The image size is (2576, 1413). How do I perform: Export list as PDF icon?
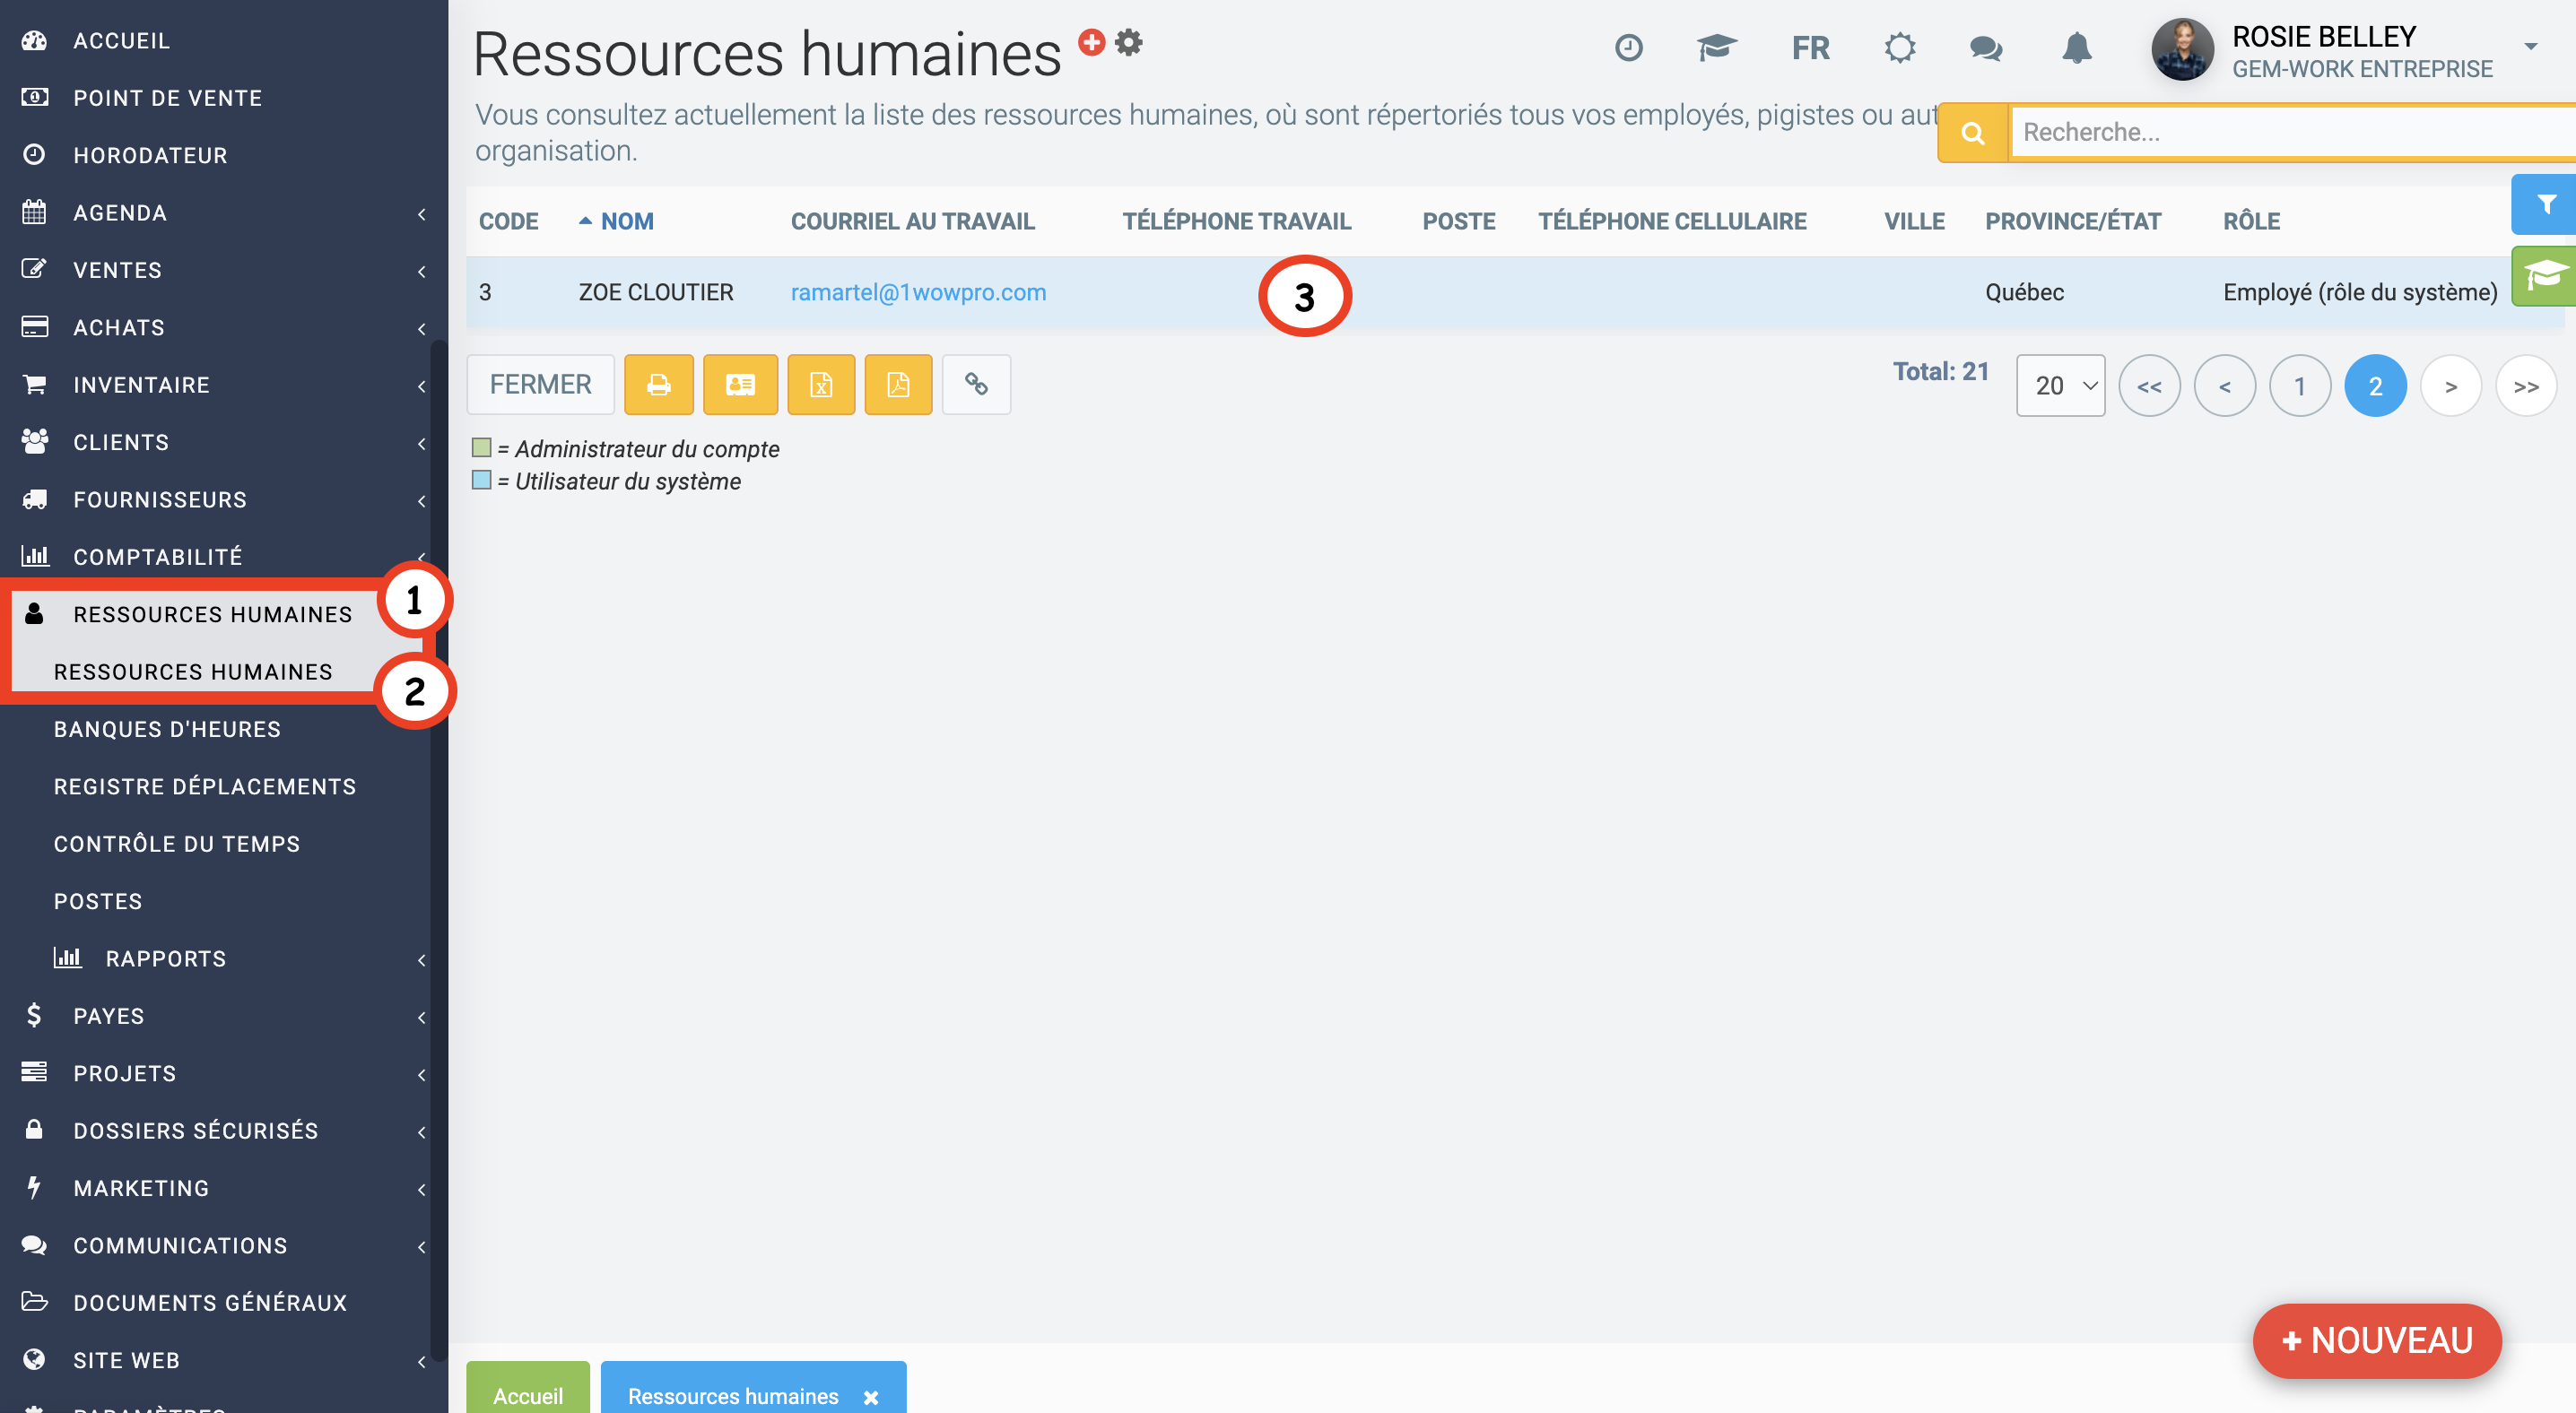[897, 385]
